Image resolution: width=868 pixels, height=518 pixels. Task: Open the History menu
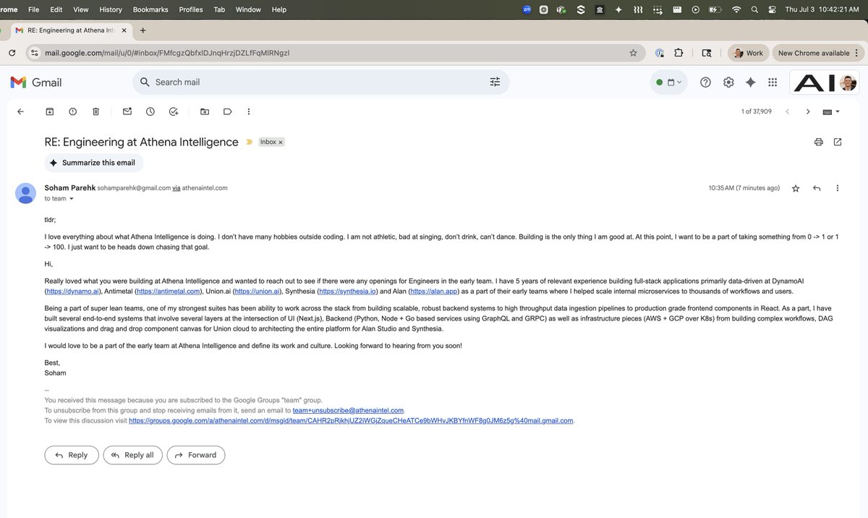pyautogui.click(x=111, y=9)
